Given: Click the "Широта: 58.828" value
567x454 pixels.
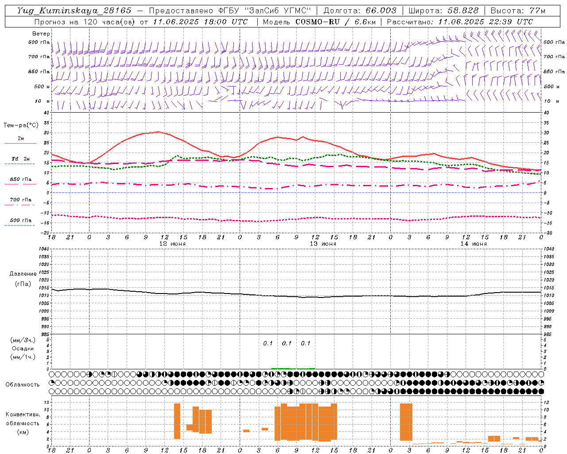Looking at the screenshot, I should [443, 11].
